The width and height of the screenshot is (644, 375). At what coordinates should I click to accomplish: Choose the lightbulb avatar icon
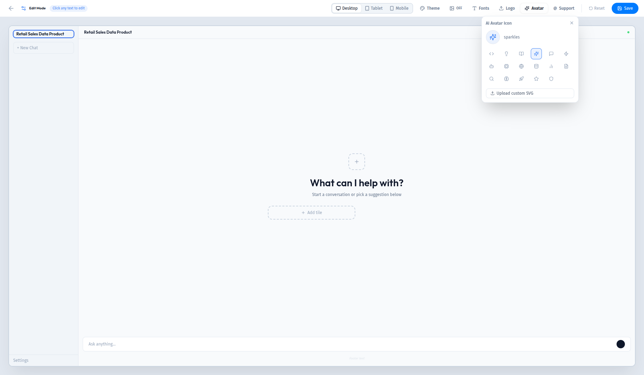[x=506, y=54]
